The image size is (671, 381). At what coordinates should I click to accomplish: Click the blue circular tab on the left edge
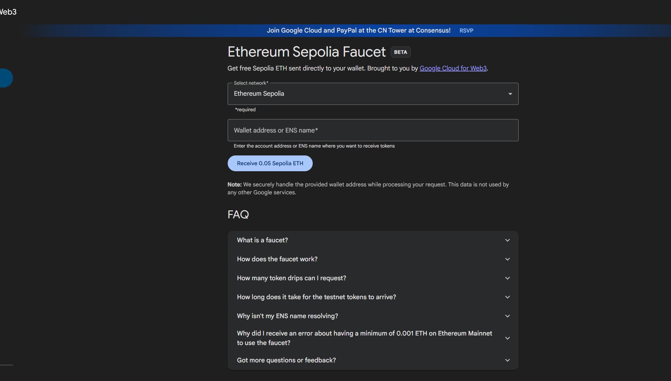[x=5, y=78]
